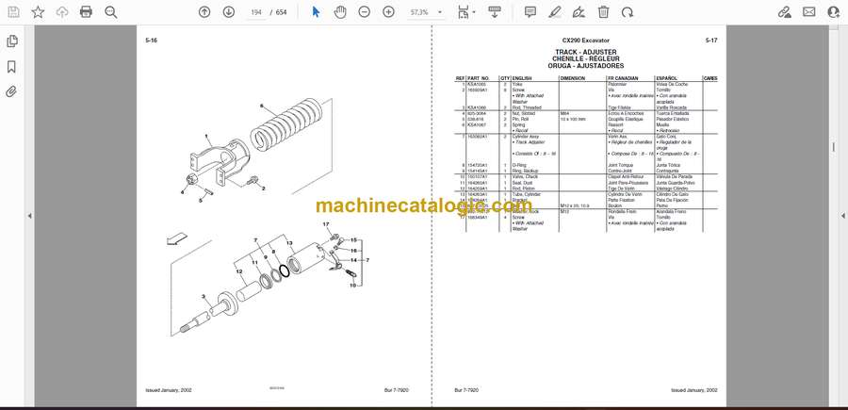Click the CX290 Excavator title text
Image resolution: width=848 pixels, height=410 pixels.
pos(585,41)
